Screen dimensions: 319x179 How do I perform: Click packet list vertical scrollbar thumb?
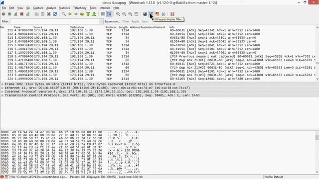tap(318, 63)
